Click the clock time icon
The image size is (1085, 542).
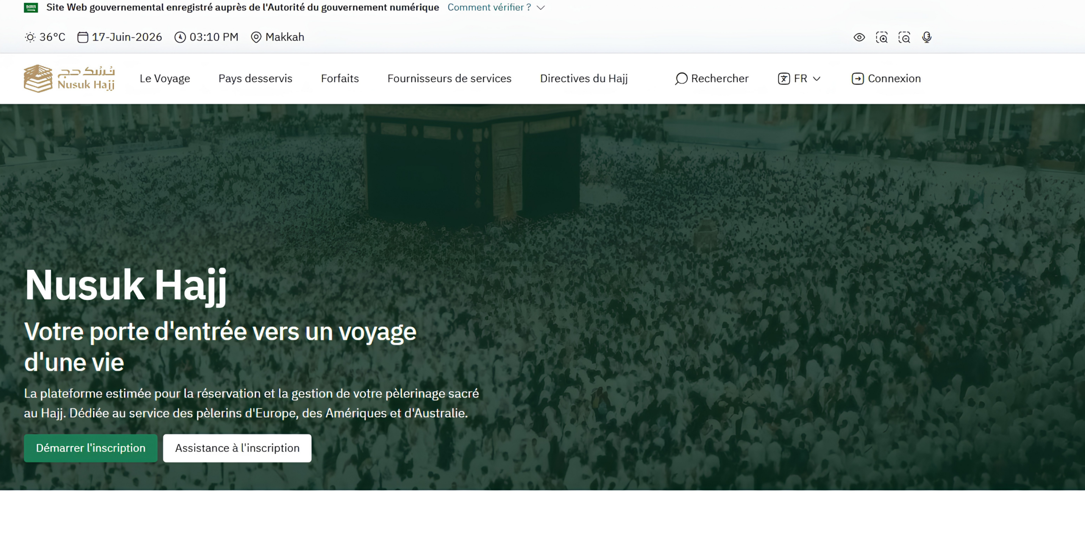180,37
